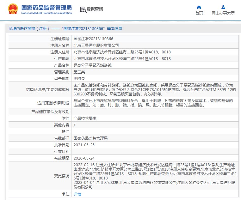
Task: Open the 数据查询 search icon
Action: click(x=83, y=9)
